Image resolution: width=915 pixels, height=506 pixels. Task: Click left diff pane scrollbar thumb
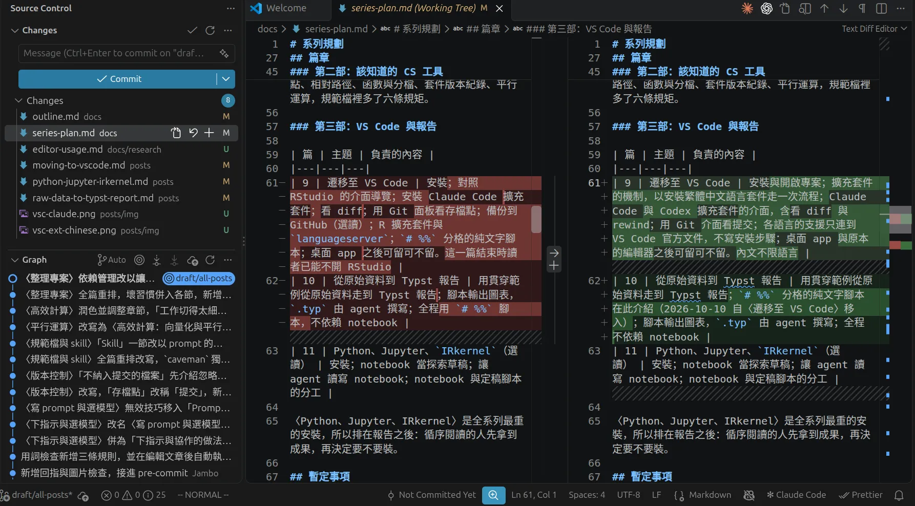[536, 219]
